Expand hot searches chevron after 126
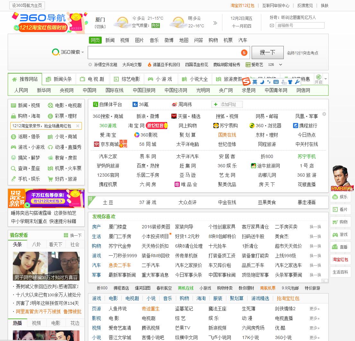 (x=281, y=65)
